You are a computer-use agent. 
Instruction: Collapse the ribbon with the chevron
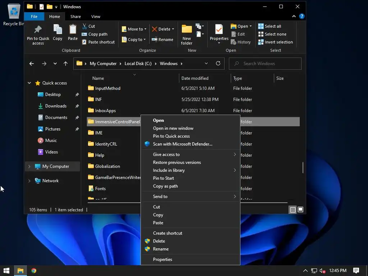click(x=294, y=16)
